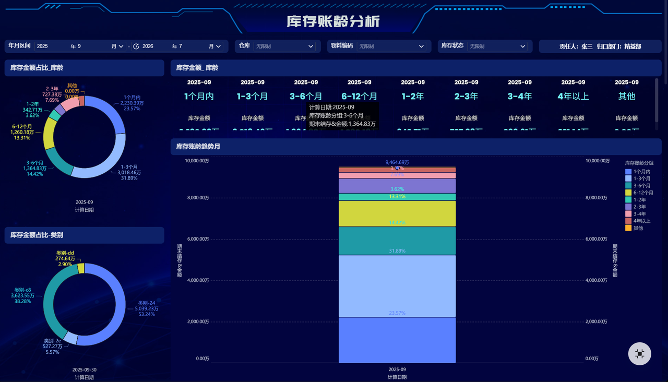Click the bottom blue 23.57% segment of the stacked bar

click(x=397, y=340)
